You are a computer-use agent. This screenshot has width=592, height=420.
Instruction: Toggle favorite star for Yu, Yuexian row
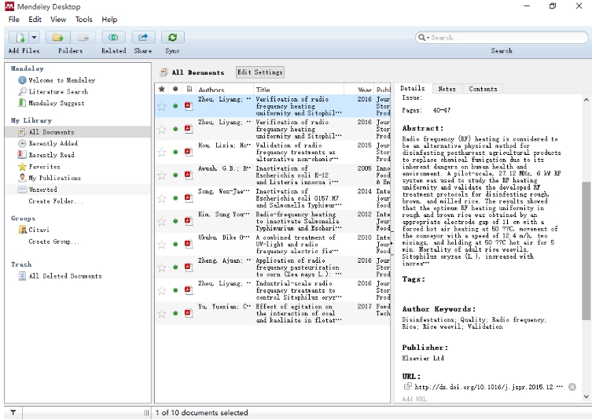click(162, 313)
